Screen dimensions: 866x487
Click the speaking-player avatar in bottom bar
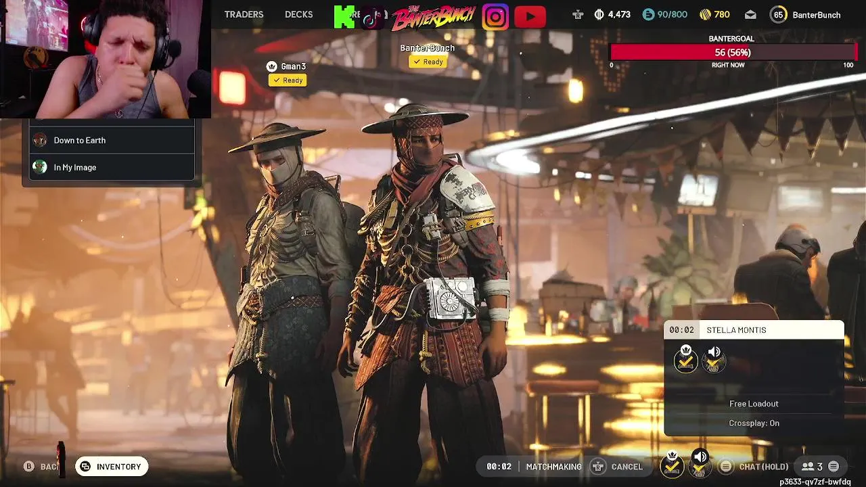[x=700, y=465]
